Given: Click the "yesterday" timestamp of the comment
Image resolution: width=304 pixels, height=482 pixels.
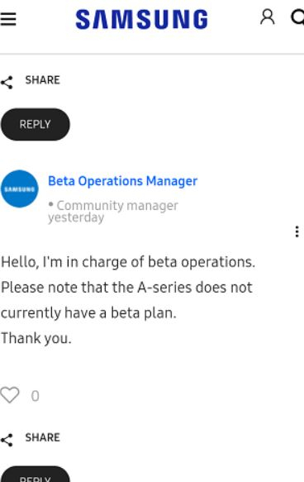Looking at the screenshot, I should [x=76, y=217].
